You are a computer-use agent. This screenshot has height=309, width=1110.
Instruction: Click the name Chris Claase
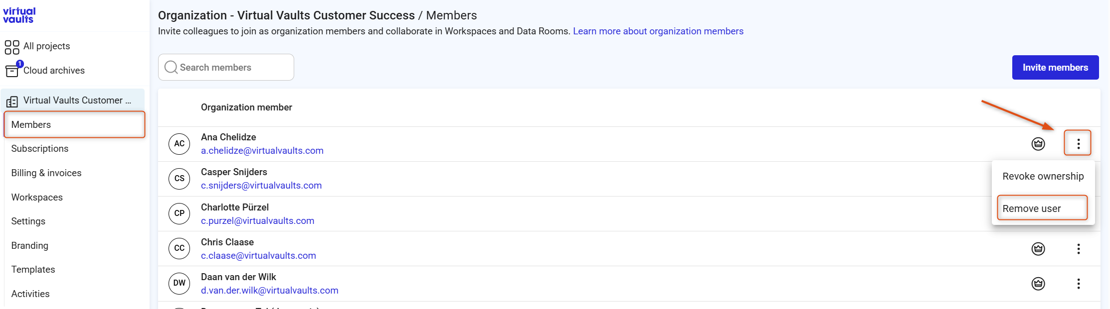pyautogui.click(x=227, y=242)
